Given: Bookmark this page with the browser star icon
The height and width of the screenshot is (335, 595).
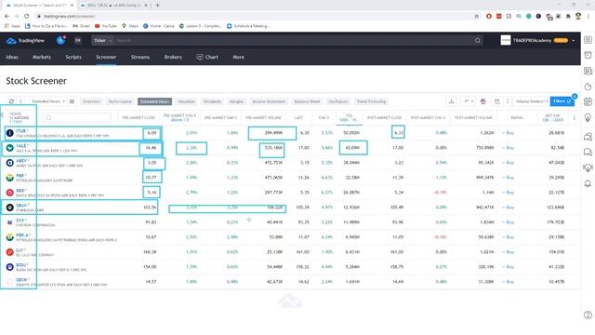Looking at the screenshot, I should tap(477, 17).
